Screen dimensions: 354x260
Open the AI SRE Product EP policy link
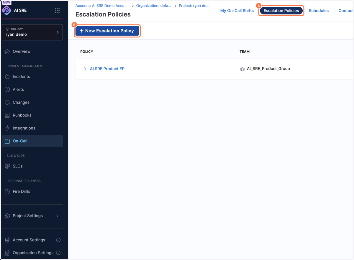click(107, 69)
